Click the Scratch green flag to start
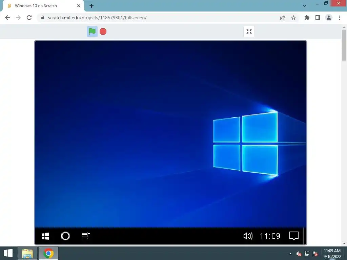Screen dimensions: 347x260 [92, 31]
